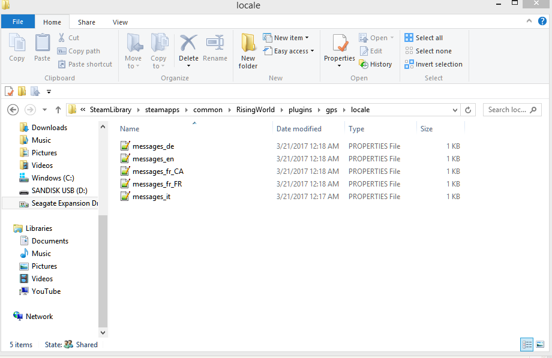
Task: Refresh the current folder view
Action: (469, 110)
